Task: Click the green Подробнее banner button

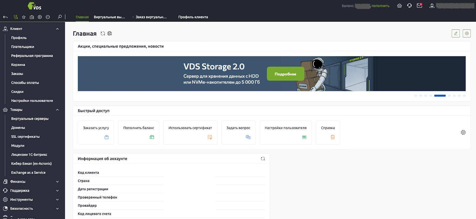Action: [286, 74]
